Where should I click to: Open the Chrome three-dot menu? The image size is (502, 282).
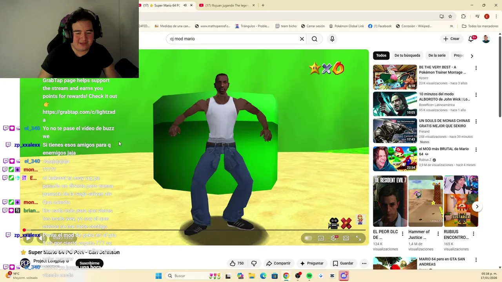496,16
